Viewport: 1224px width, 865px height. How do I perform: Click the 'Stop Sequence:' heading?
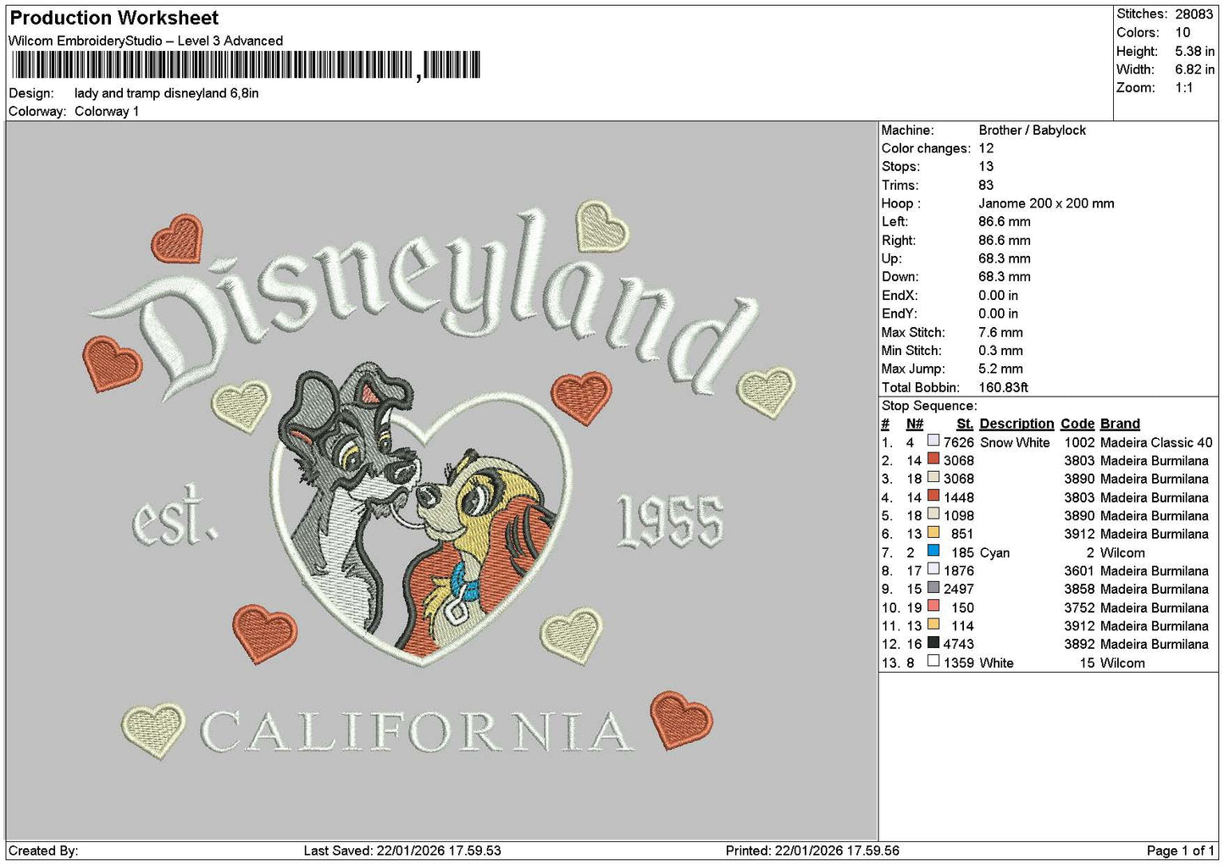pyautogui.click(x=929, y=406)
